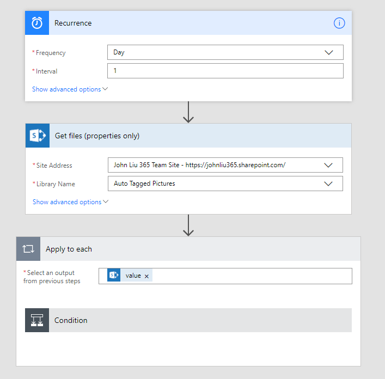Click the Interval input field
Image resolution: width=385 pixels, height=379 pixels.
tap(225, 71)
